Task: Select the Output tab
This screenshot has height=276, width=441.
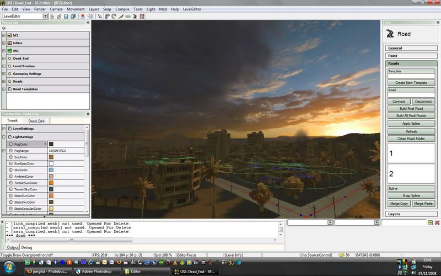Action: tap(13, 247)
